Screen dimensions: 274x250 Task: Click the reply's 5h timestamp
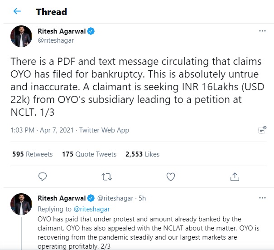click(142, 198)
